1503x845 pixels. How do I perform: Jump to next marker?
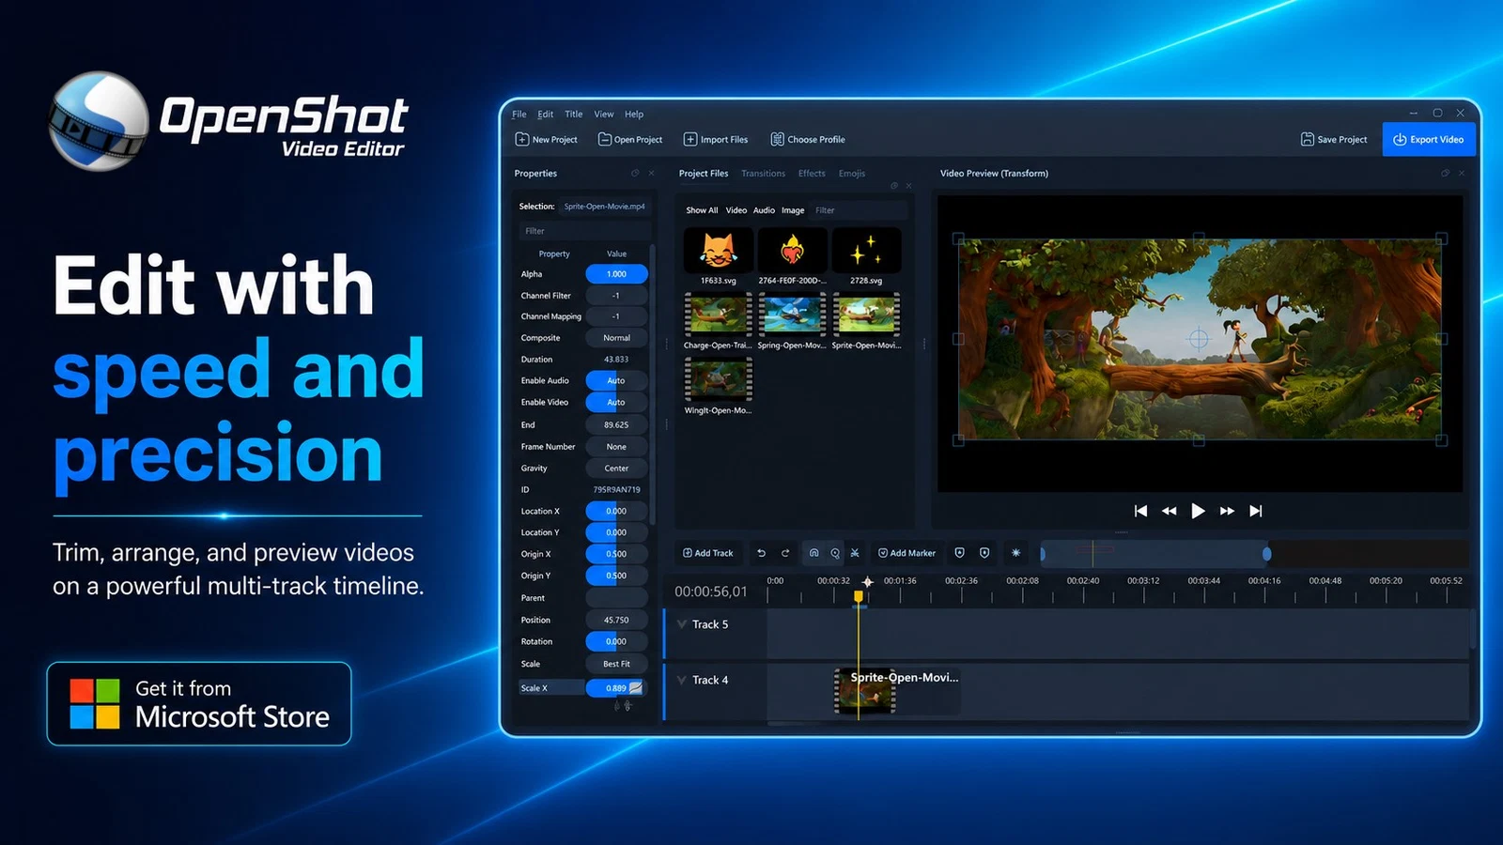[x=984, y=553]
